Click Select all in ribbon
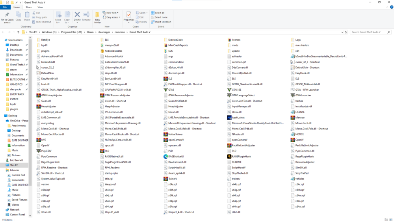This screenshot has height=221, width=394. coord(158,13)
